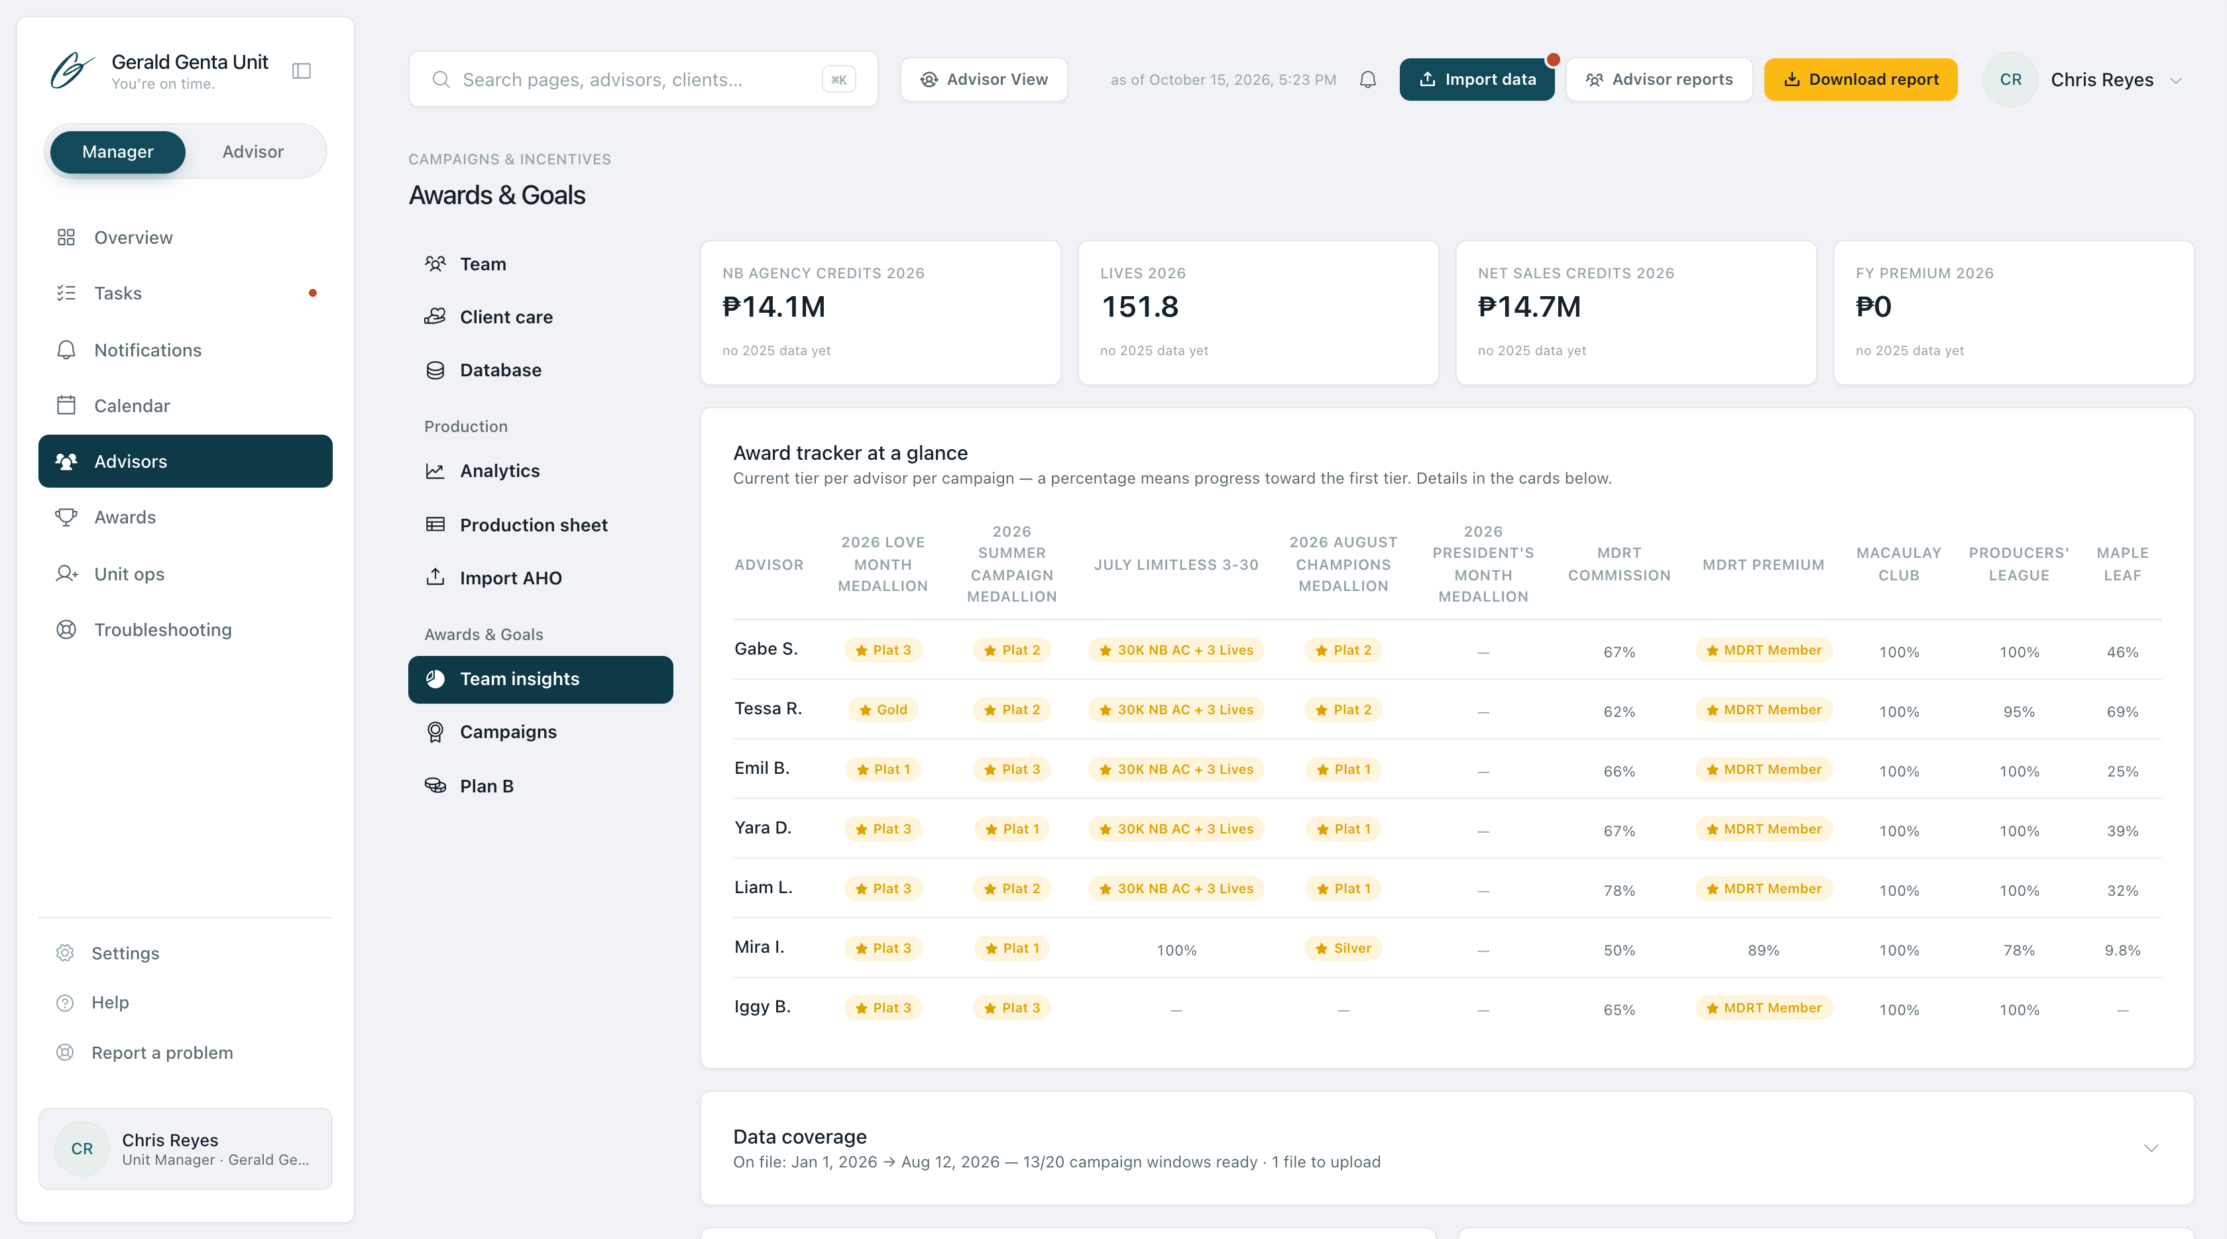Select Advisors in main sidebar
This screenshot has height=1239, width=2227.
coord(185,461)
